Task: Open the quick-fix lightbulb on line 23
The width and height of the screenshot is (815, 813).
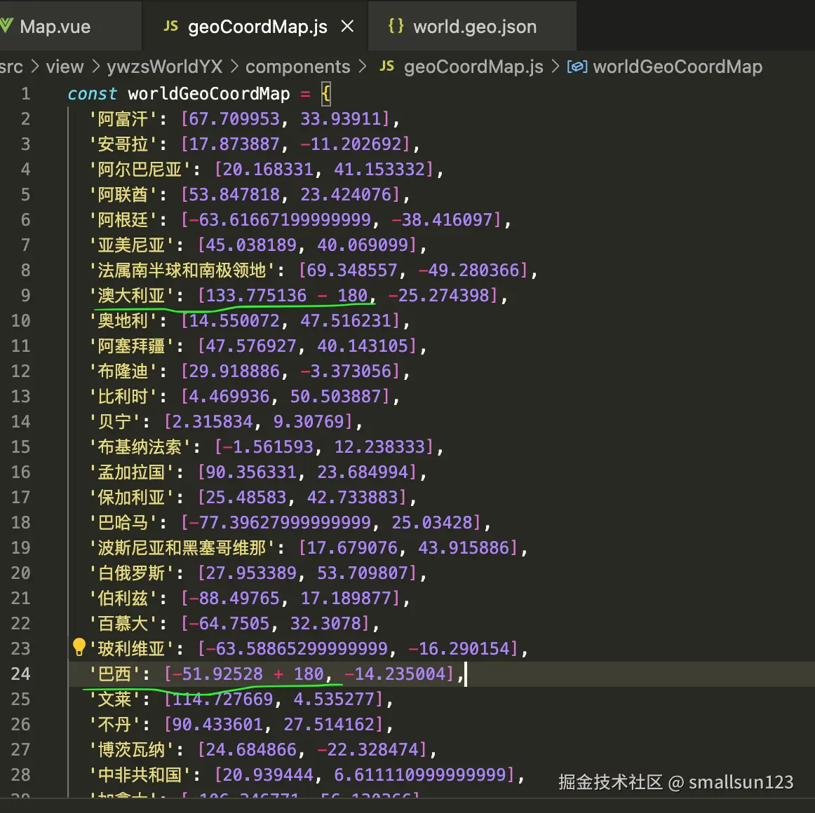Action: (x=79, y=647)
